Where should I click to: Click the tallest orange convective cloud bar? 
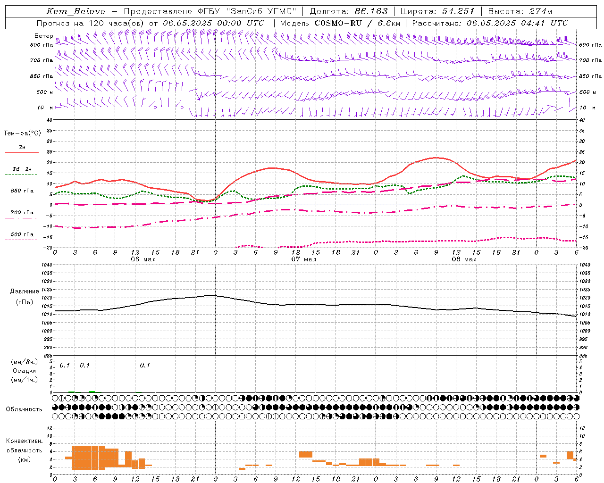coord(88,458)
